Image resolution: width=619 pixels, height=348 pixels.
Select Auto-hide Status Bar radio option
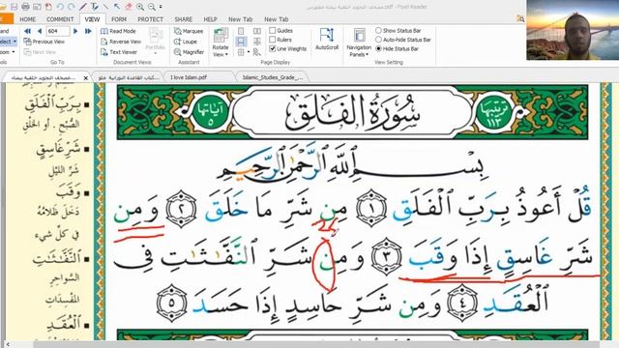(x=378, y=40)
